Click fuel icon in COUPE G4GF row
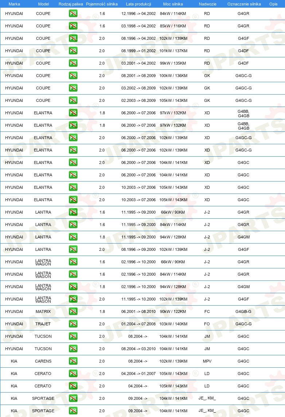 pyautogui.click(x=73, y=38)
